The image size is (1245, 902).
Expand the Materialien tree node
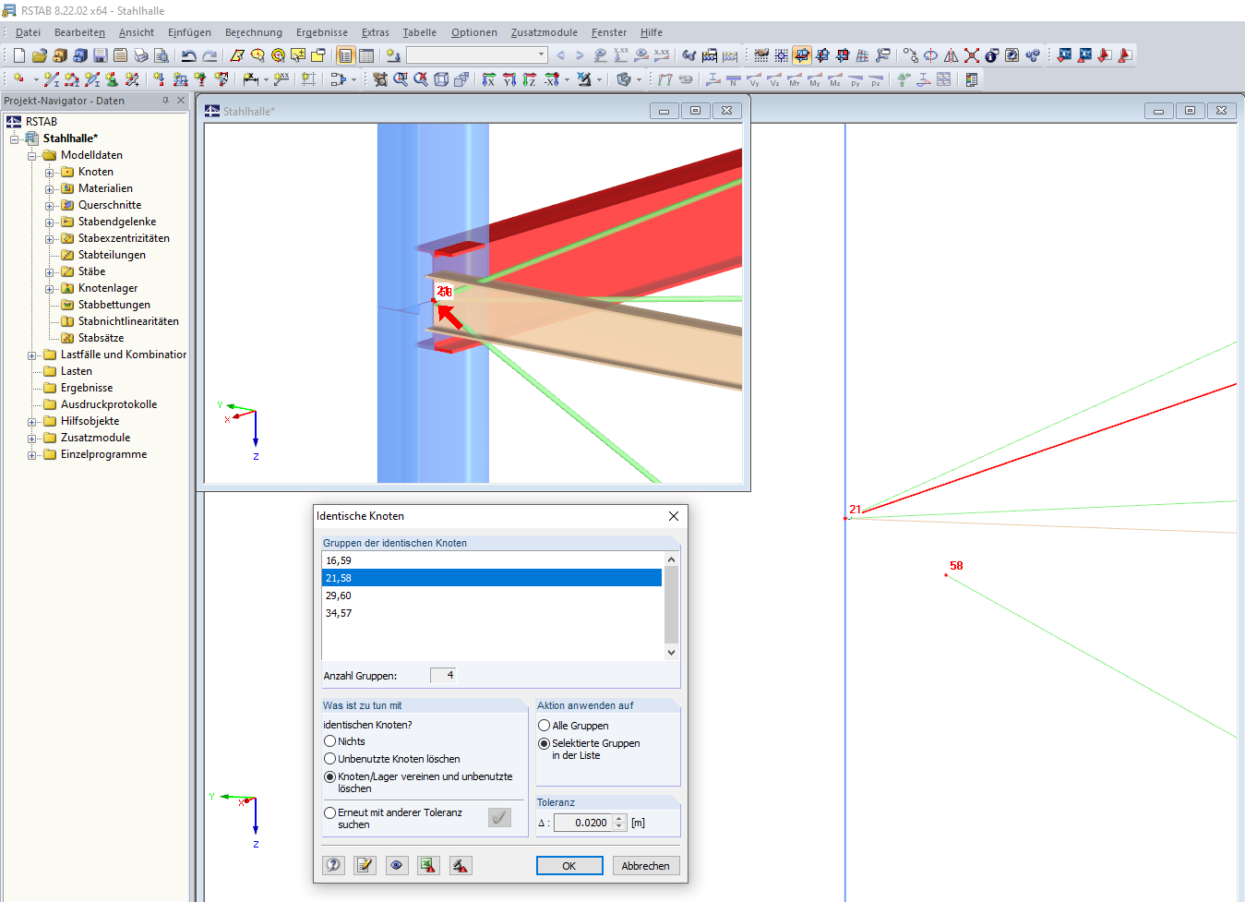[50, 189]
